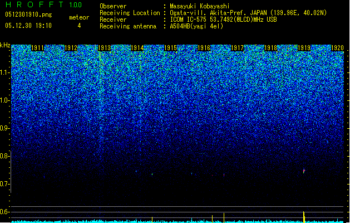Click the 1912 time marker label
Viewport: 350px width, 223px height.
71,48
